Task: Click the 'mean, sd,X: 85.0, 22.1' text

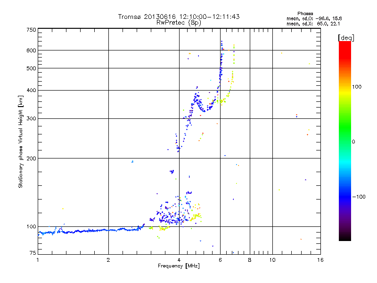Action: tap(313, 24)
